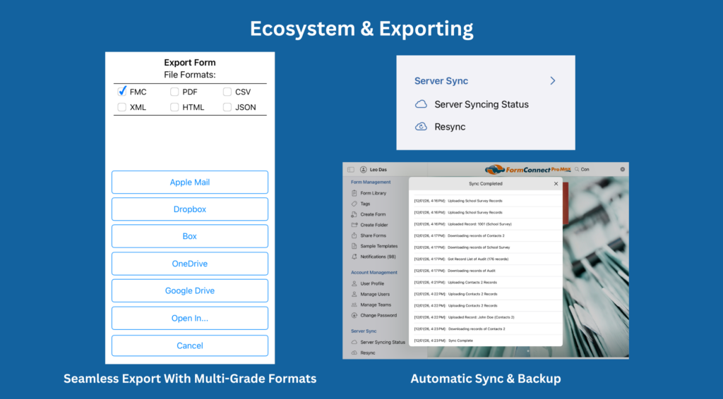The height and width of the screenshot is (399, 723).
Task: Toggle the sidebar panel icon
Action: (351, 169)
